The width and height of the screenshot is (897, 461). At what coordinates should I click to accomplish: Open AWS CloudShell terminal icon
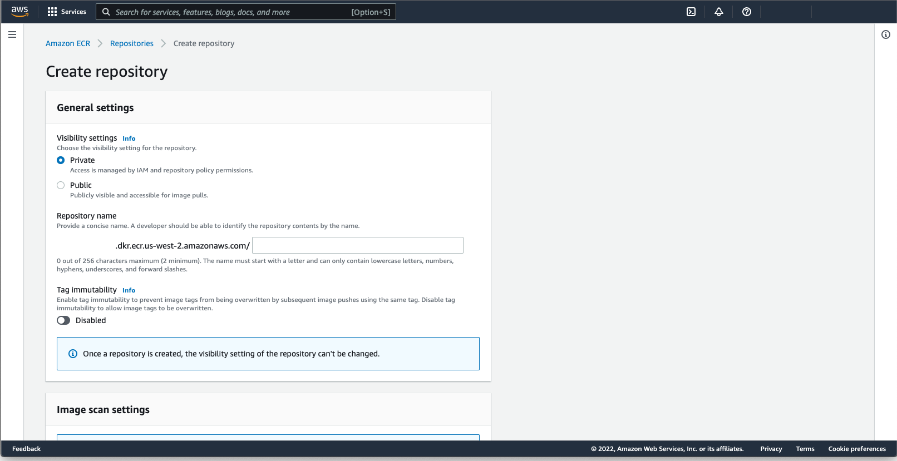click(x=691, y=12)
